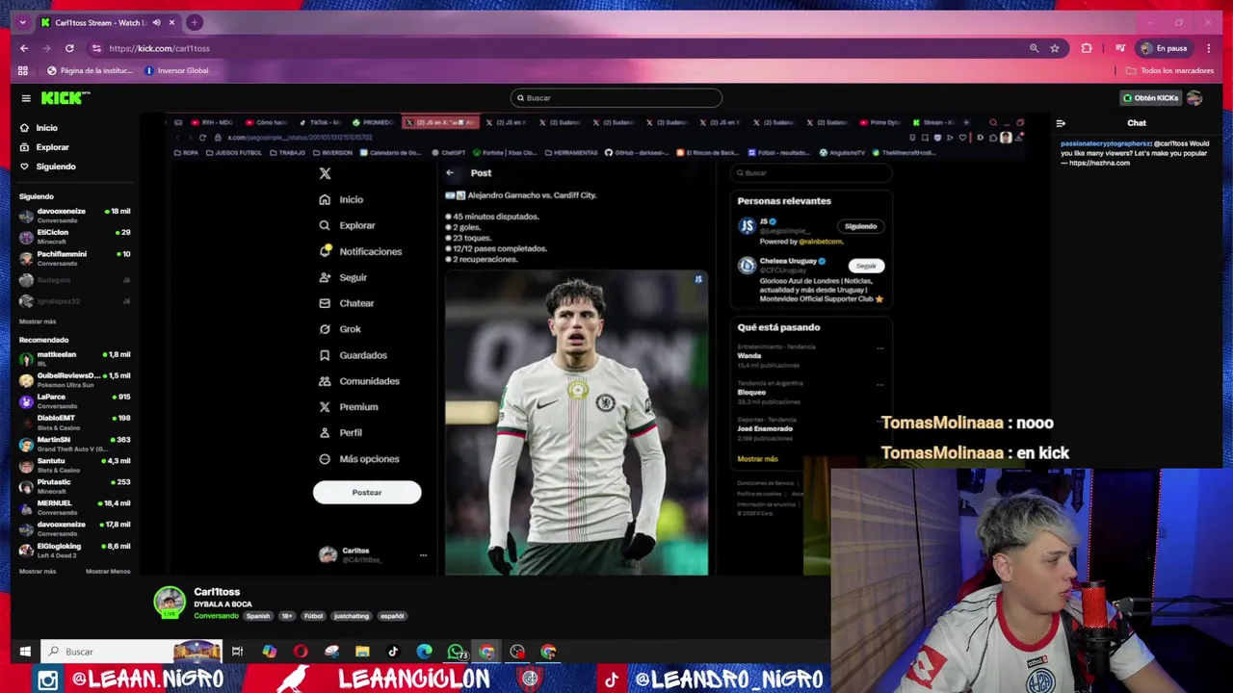Open a new Chrome tab
The image size is (1233, 693).
click(194, 22)
